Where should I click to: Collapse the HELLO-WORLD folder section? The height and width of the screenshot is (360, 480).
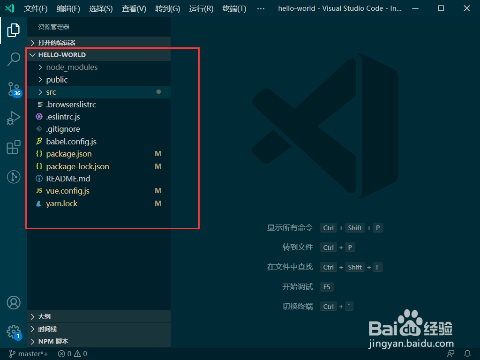tap(99, 55)
